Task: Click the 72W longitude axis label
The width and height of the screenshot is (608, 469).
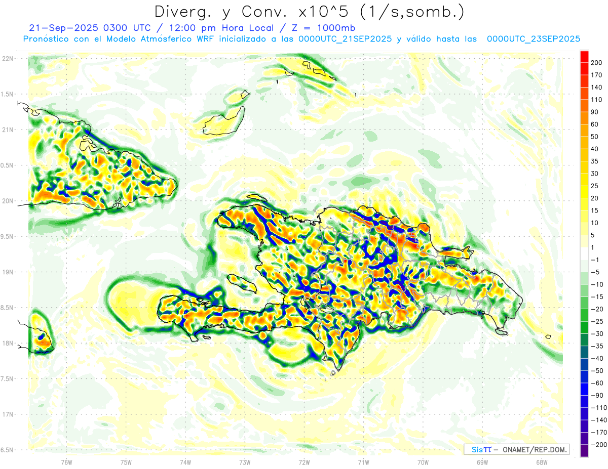Action: click(304, 462)
